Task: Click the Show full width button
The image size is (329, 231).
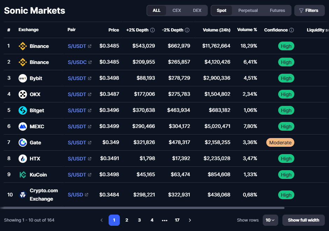Action: click(304, 220)
